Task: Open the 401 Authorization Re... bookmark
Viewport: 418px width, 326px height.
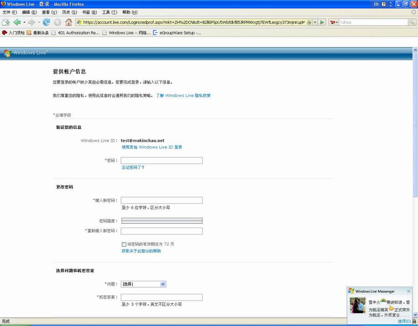Action: (75, 33)
